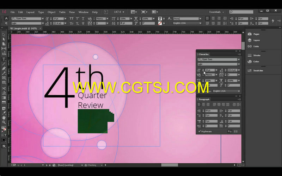
Task: Open the font style Light dropdown in control bar
Action: (x=43, y=23)
